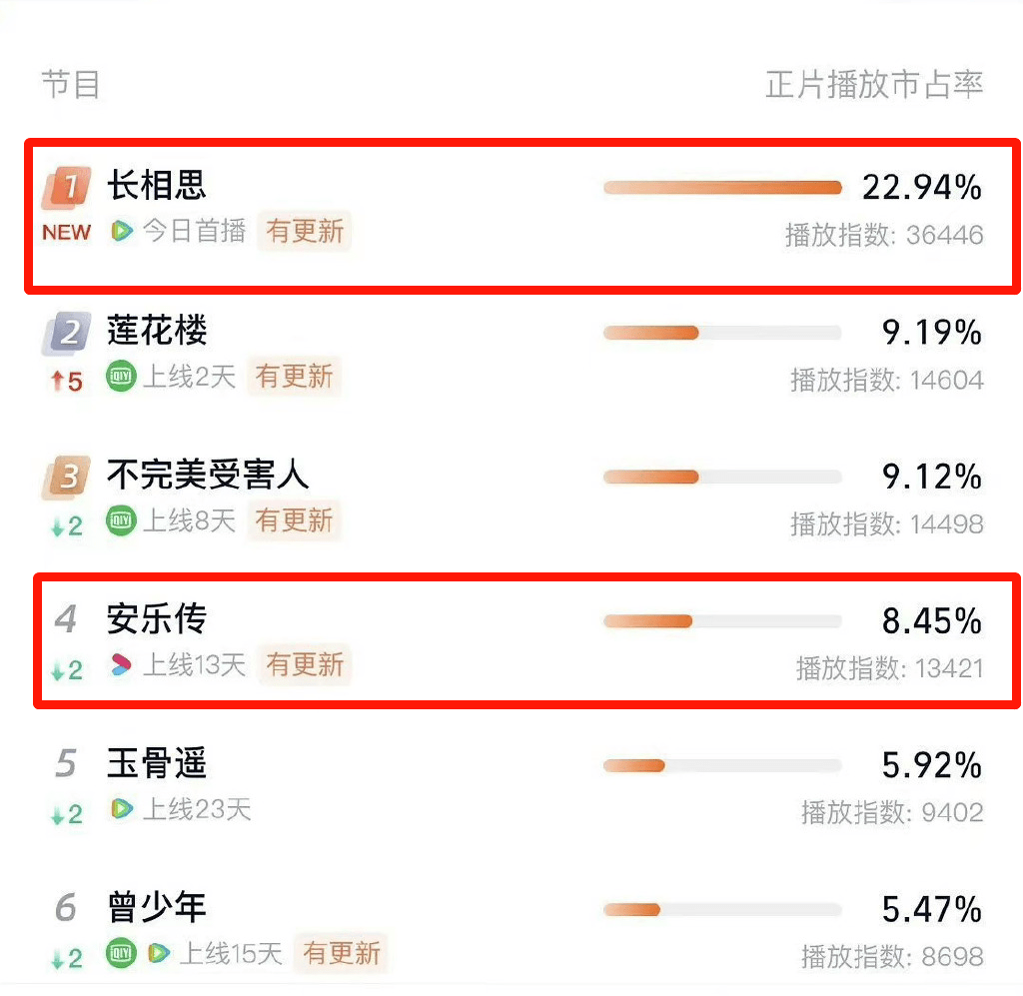1023x996 pixels.
Task: Click the 正片播放市占率 column header
Action: (874, 84)
